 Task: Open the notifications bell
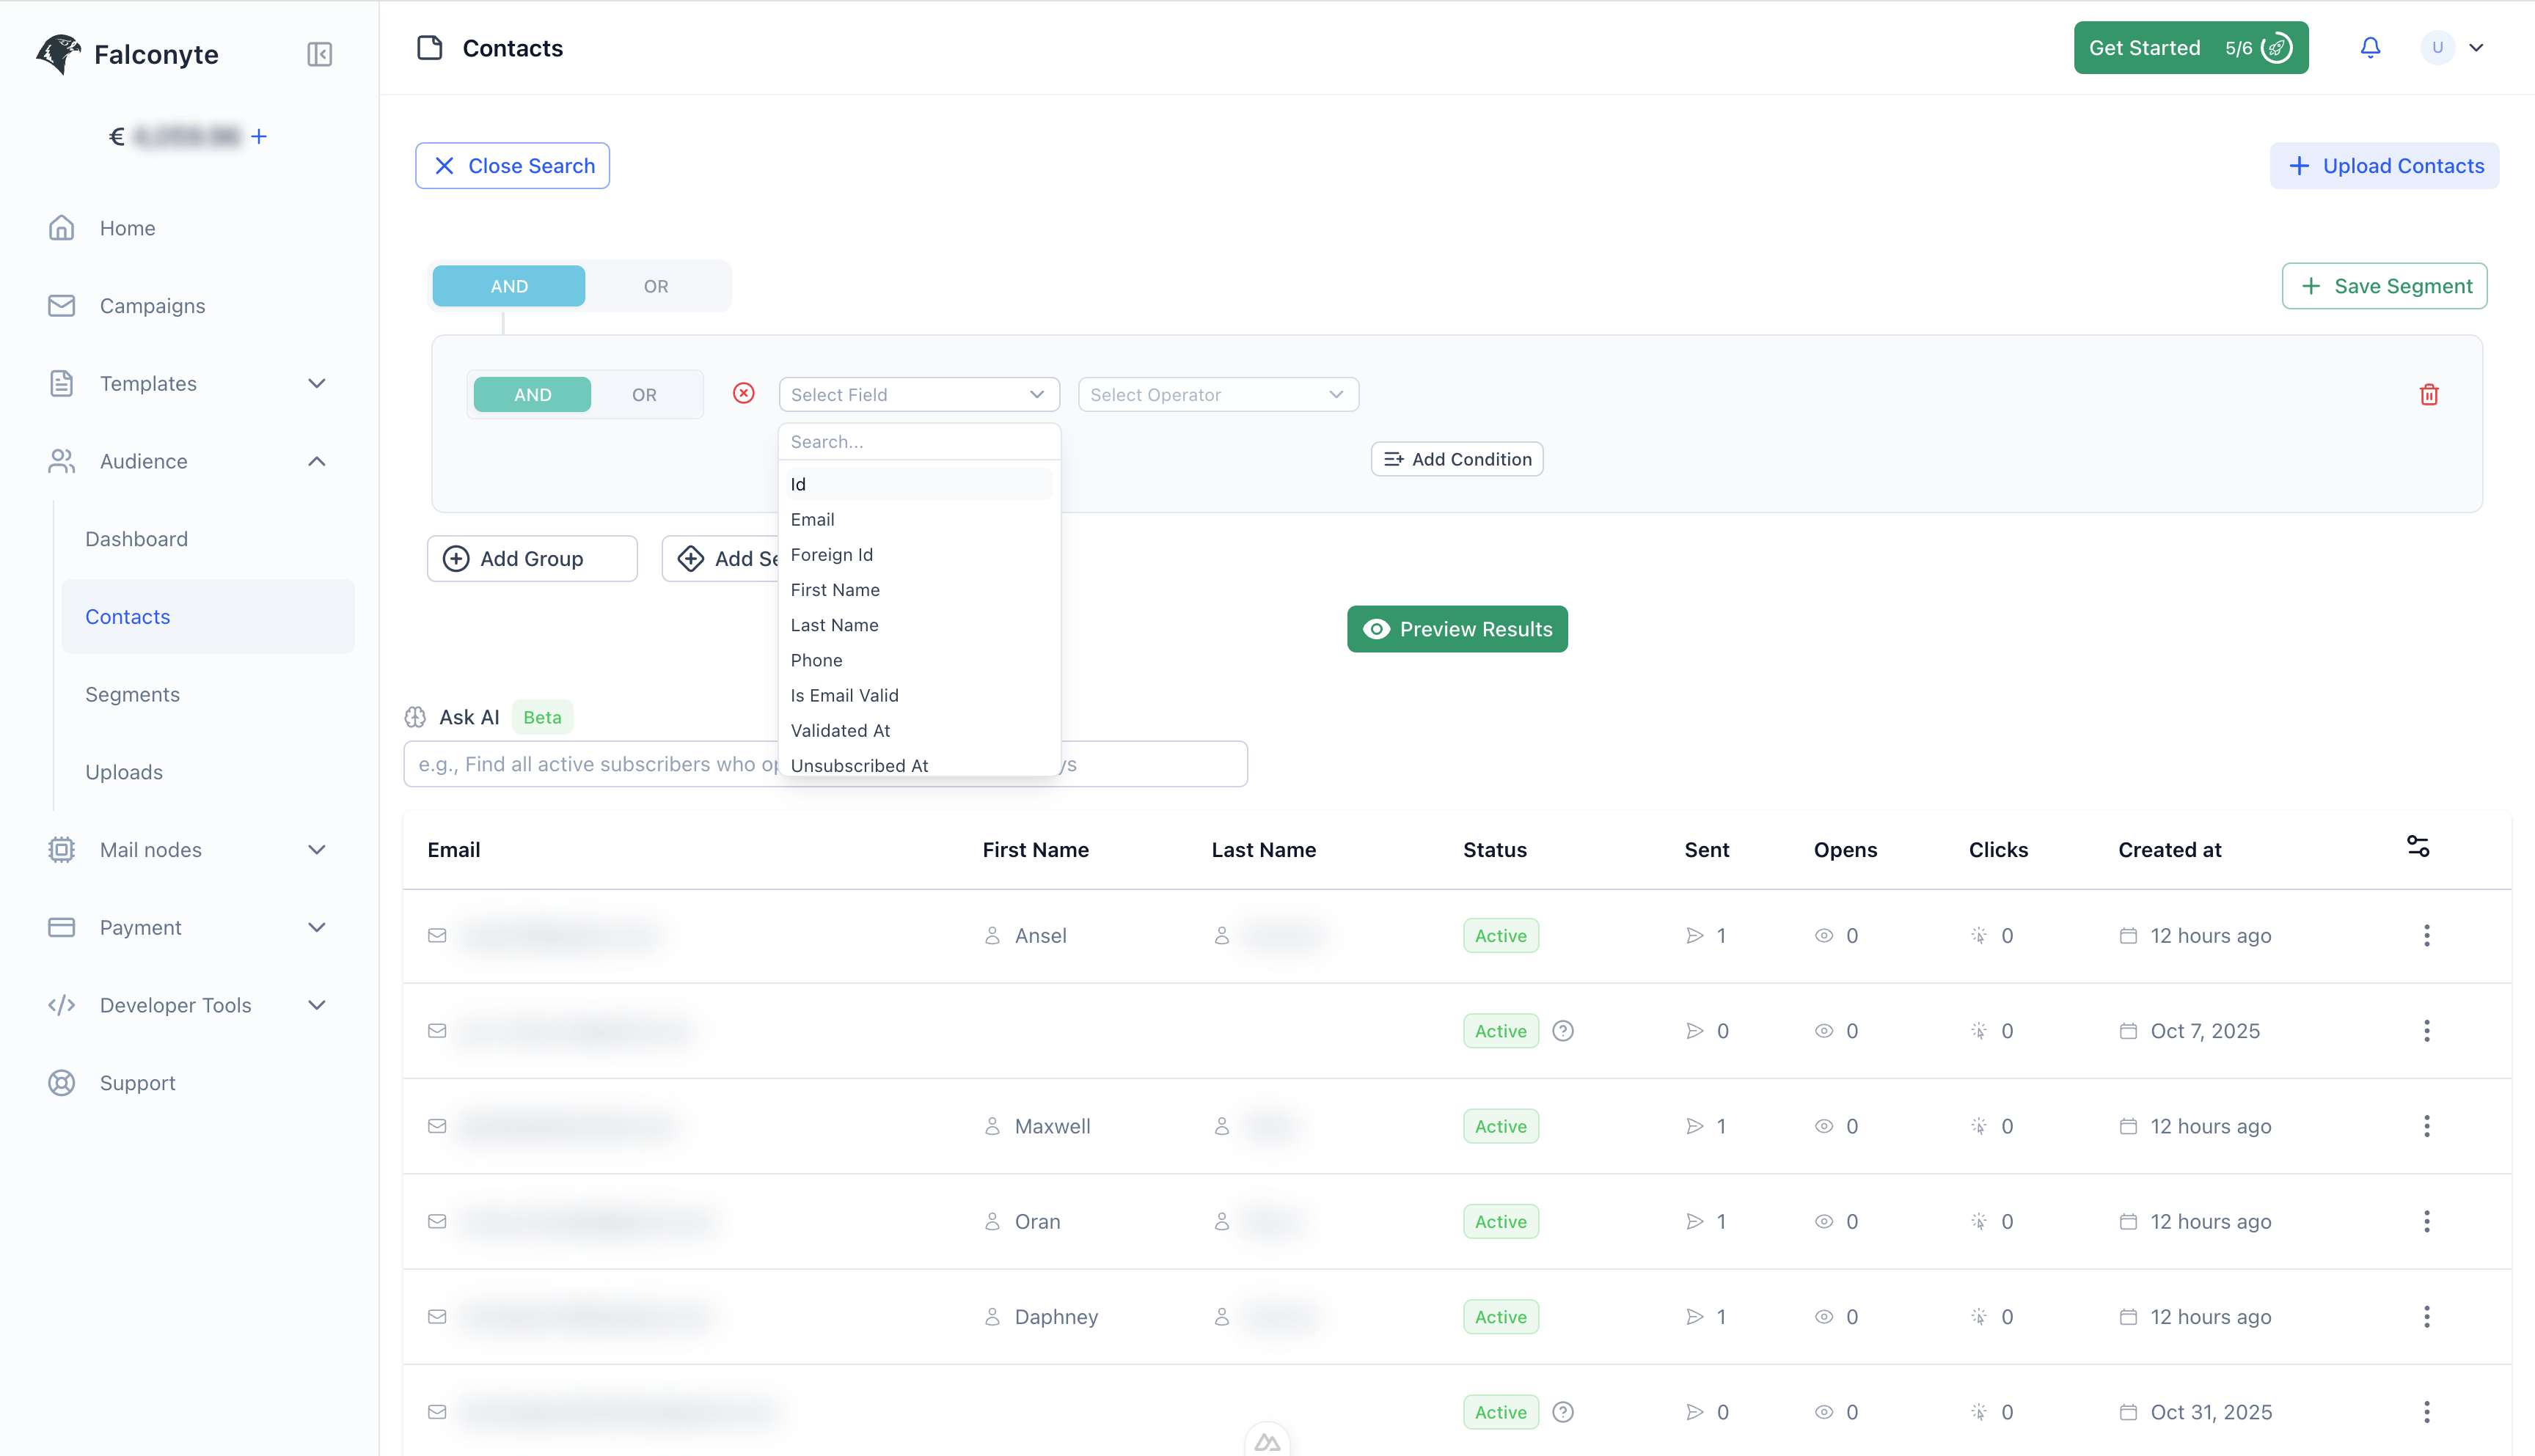pyautogui.click(x=2370, y=47)
